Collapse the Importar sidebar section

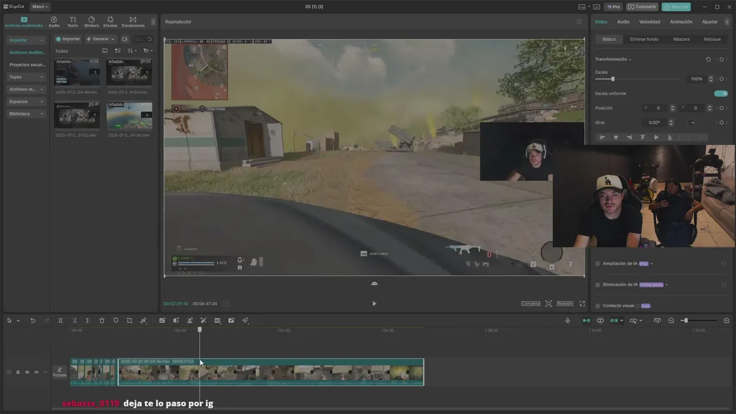[x=26, y=40]
